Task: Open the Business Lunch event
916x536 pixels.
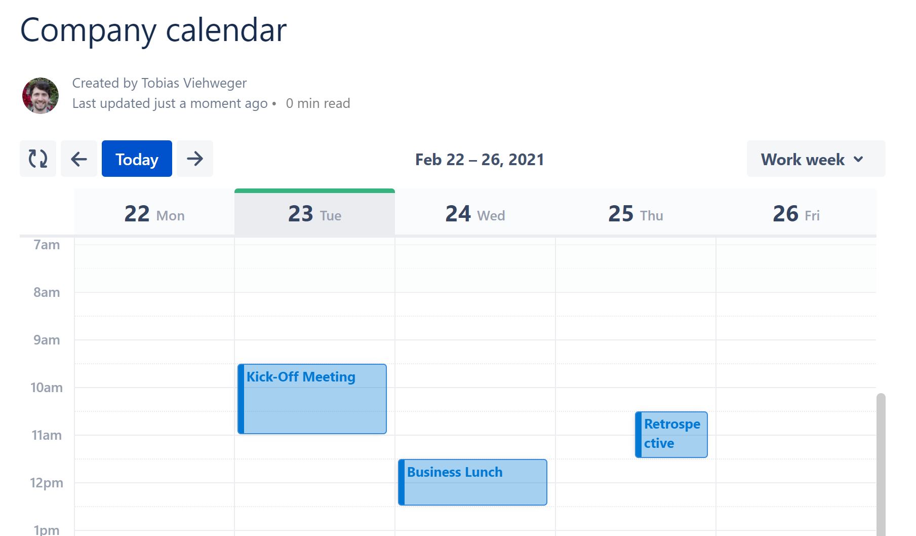Action: pyautogui.click(x=473, y=482)
